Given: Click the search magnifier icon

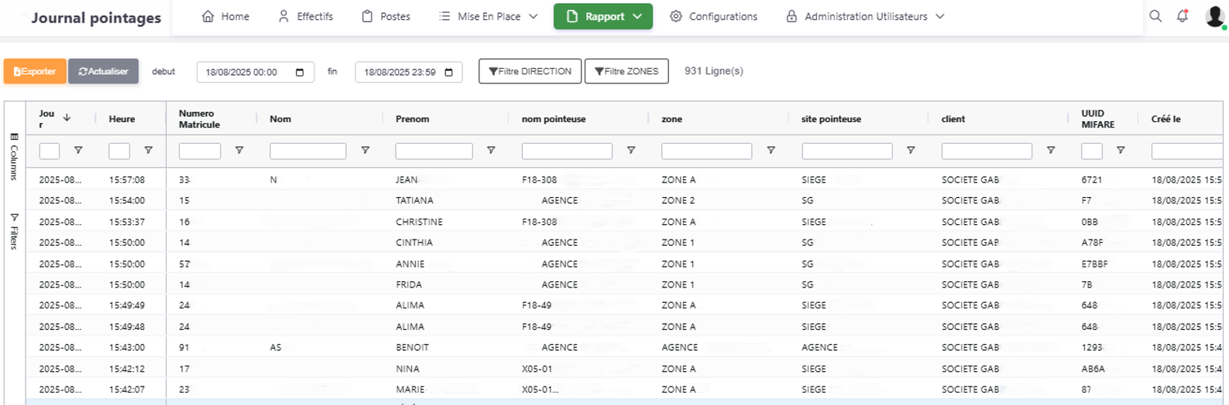Looking at the screenshot, I should [1155, 16].
